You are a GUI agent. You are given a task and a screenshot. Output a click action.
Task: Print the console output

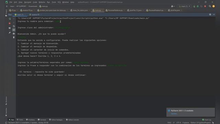tap(14, 34)
